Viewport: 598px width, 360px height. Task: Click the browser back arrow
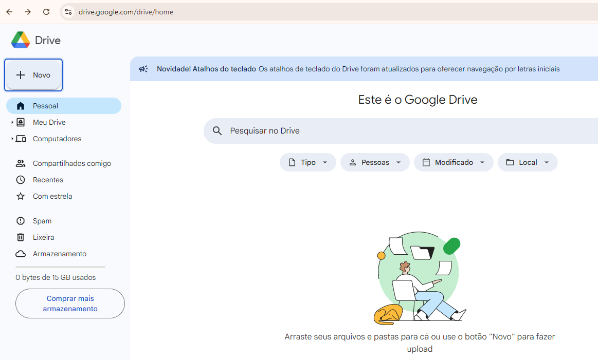10,12
